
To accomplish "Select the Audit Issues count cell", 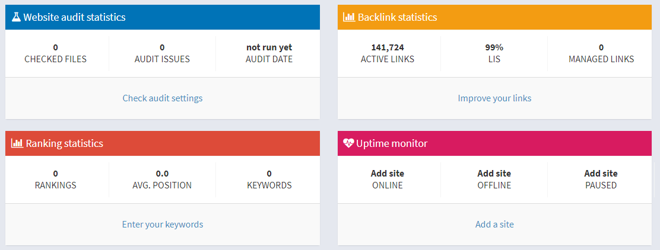I will tap(162, 53).
